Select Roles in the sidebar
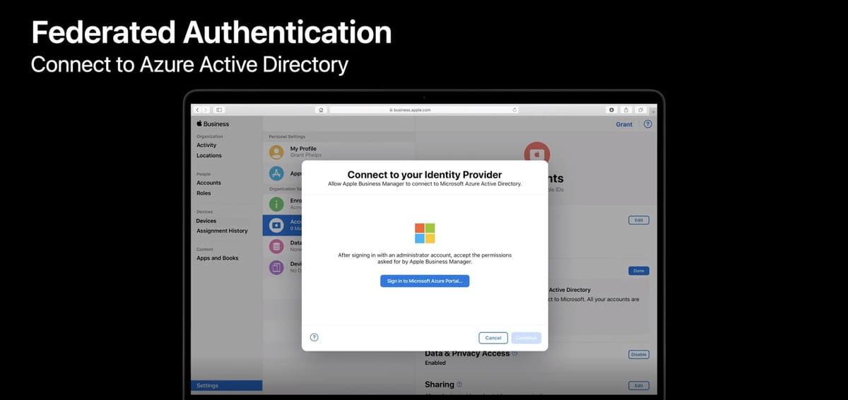Screen dimensions: 848x400 coord(204,193)
